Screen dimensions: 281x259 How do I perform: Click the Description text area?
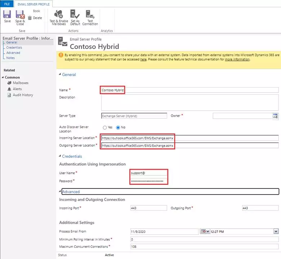pyautogui.click(x=190, y=103)
